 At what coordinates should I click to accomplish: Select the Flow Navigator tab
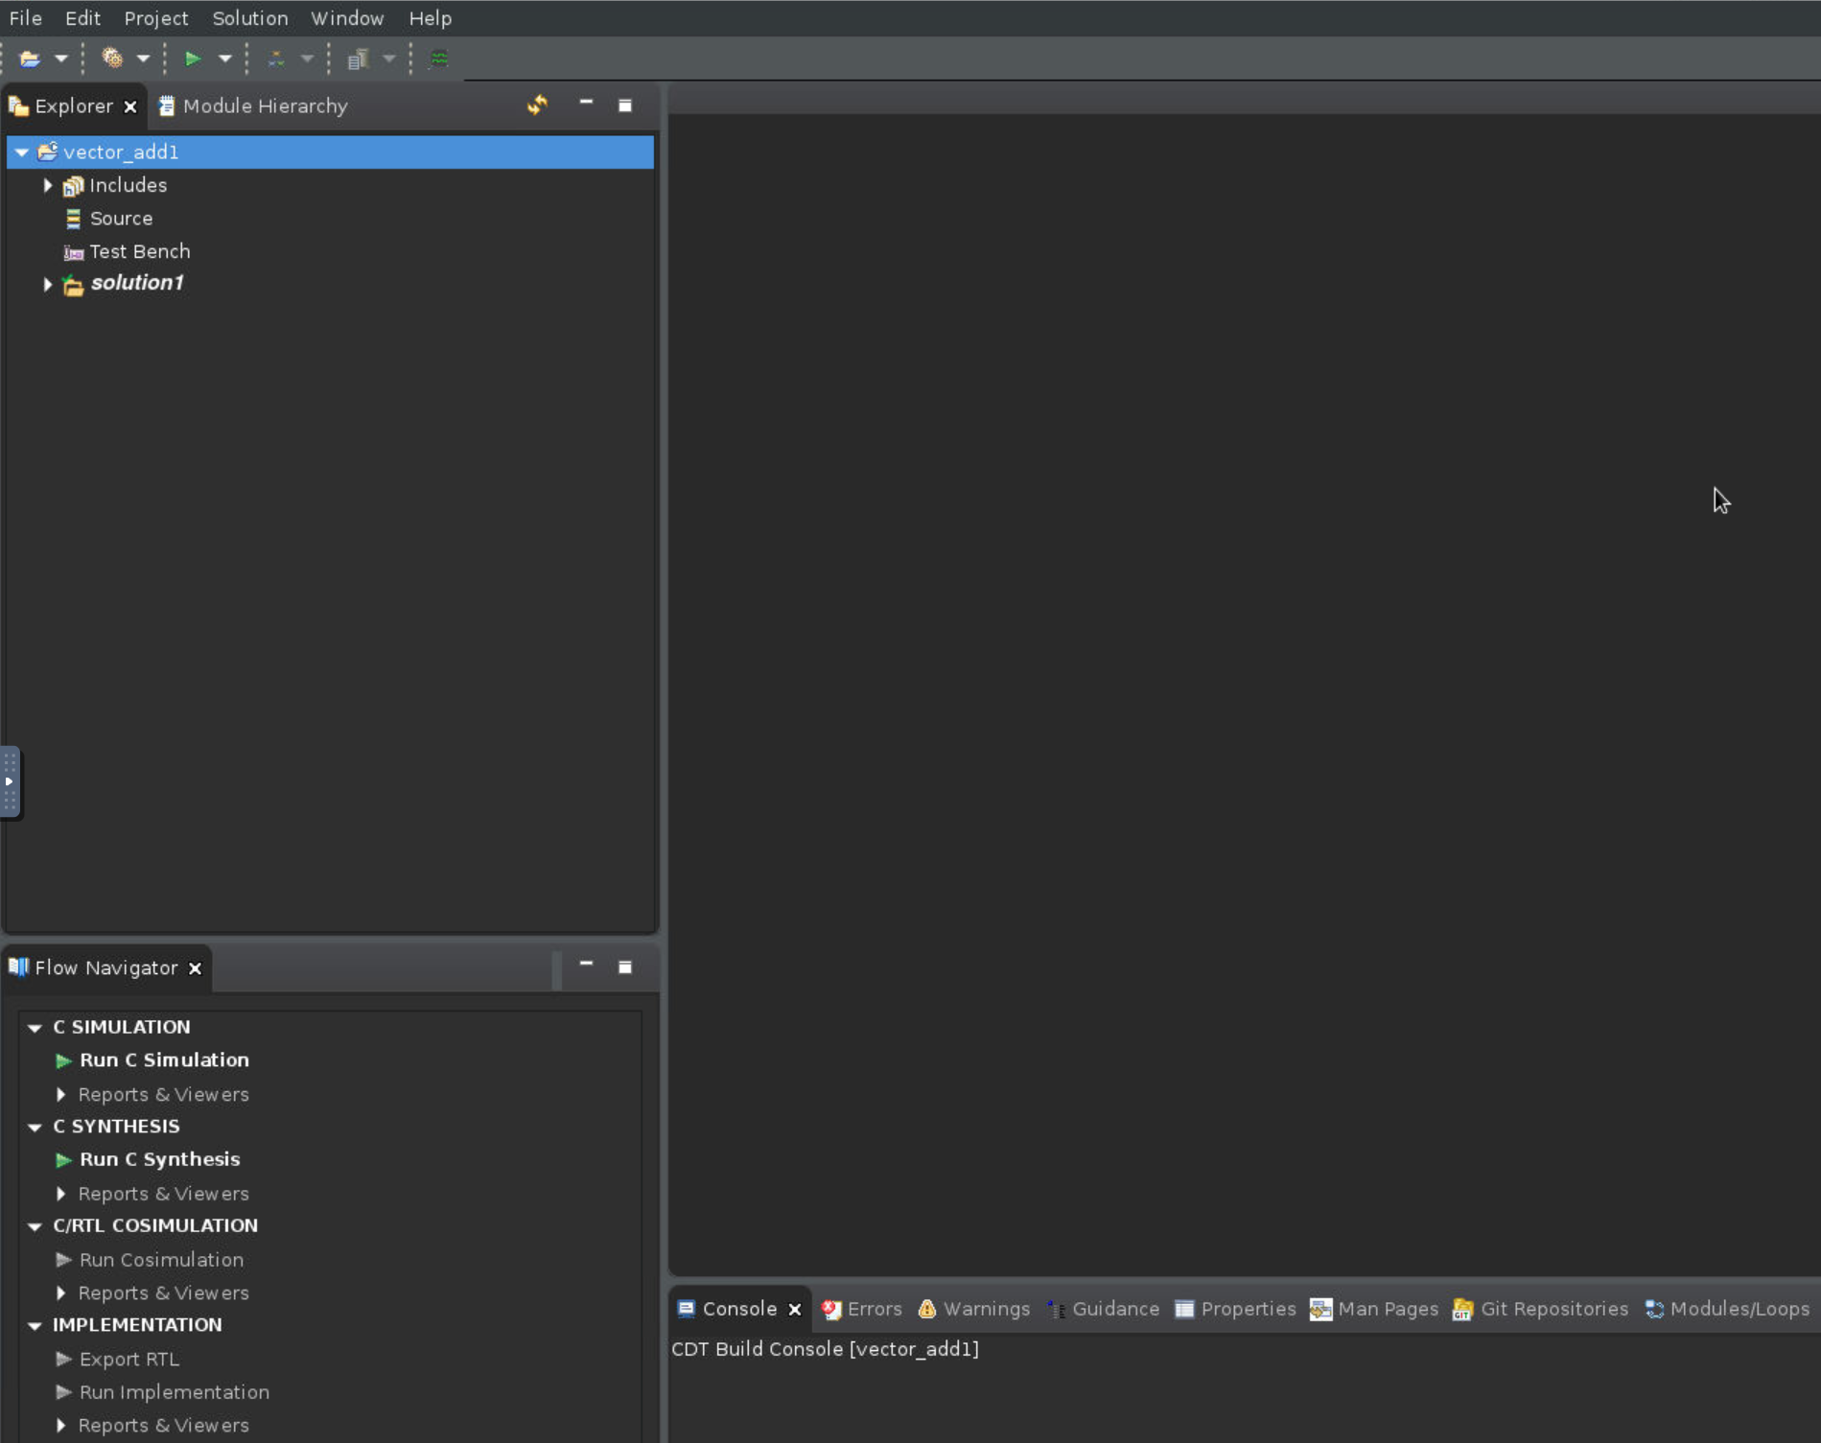click(x=105, y=967)
